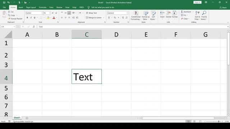This screenshot has height=129, width=230.
Task: Select column D header
Action: (116, 35)
